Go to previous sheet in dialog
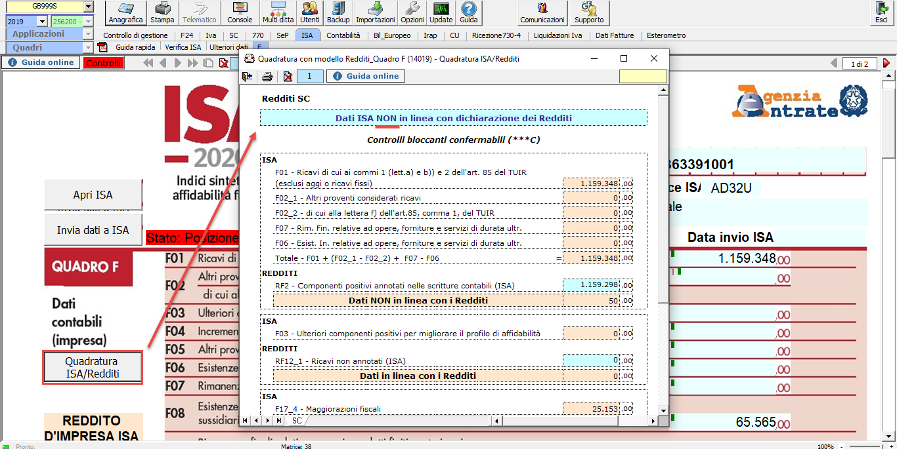 pos(255,420)
